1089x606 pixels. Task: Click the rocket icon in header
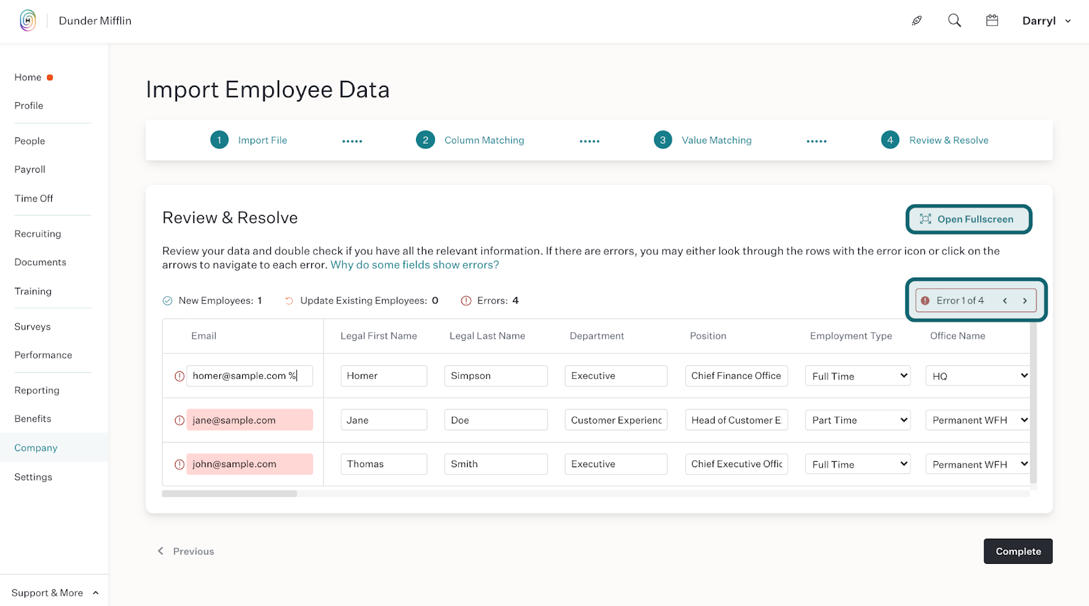(x=917, y=20)
